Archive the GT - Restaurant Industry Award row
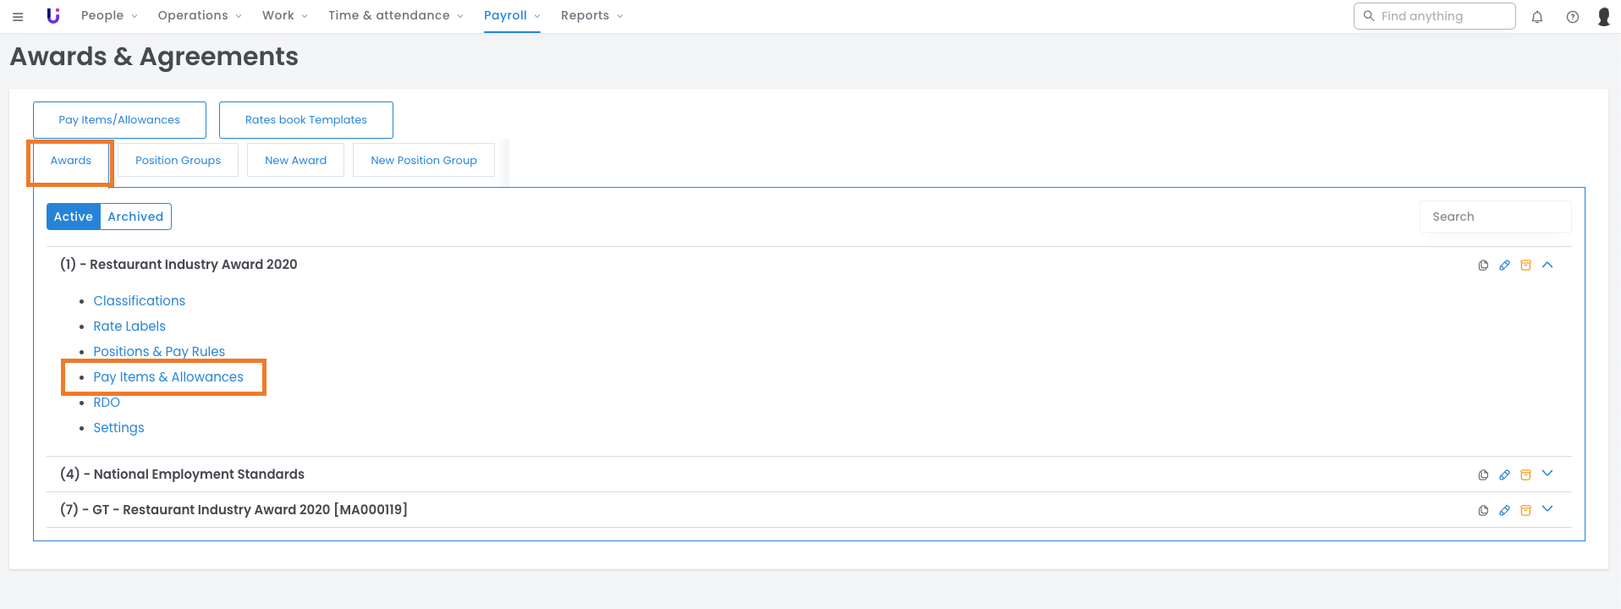Screen dimensions: 1621x609 (x=1525, y=511)
